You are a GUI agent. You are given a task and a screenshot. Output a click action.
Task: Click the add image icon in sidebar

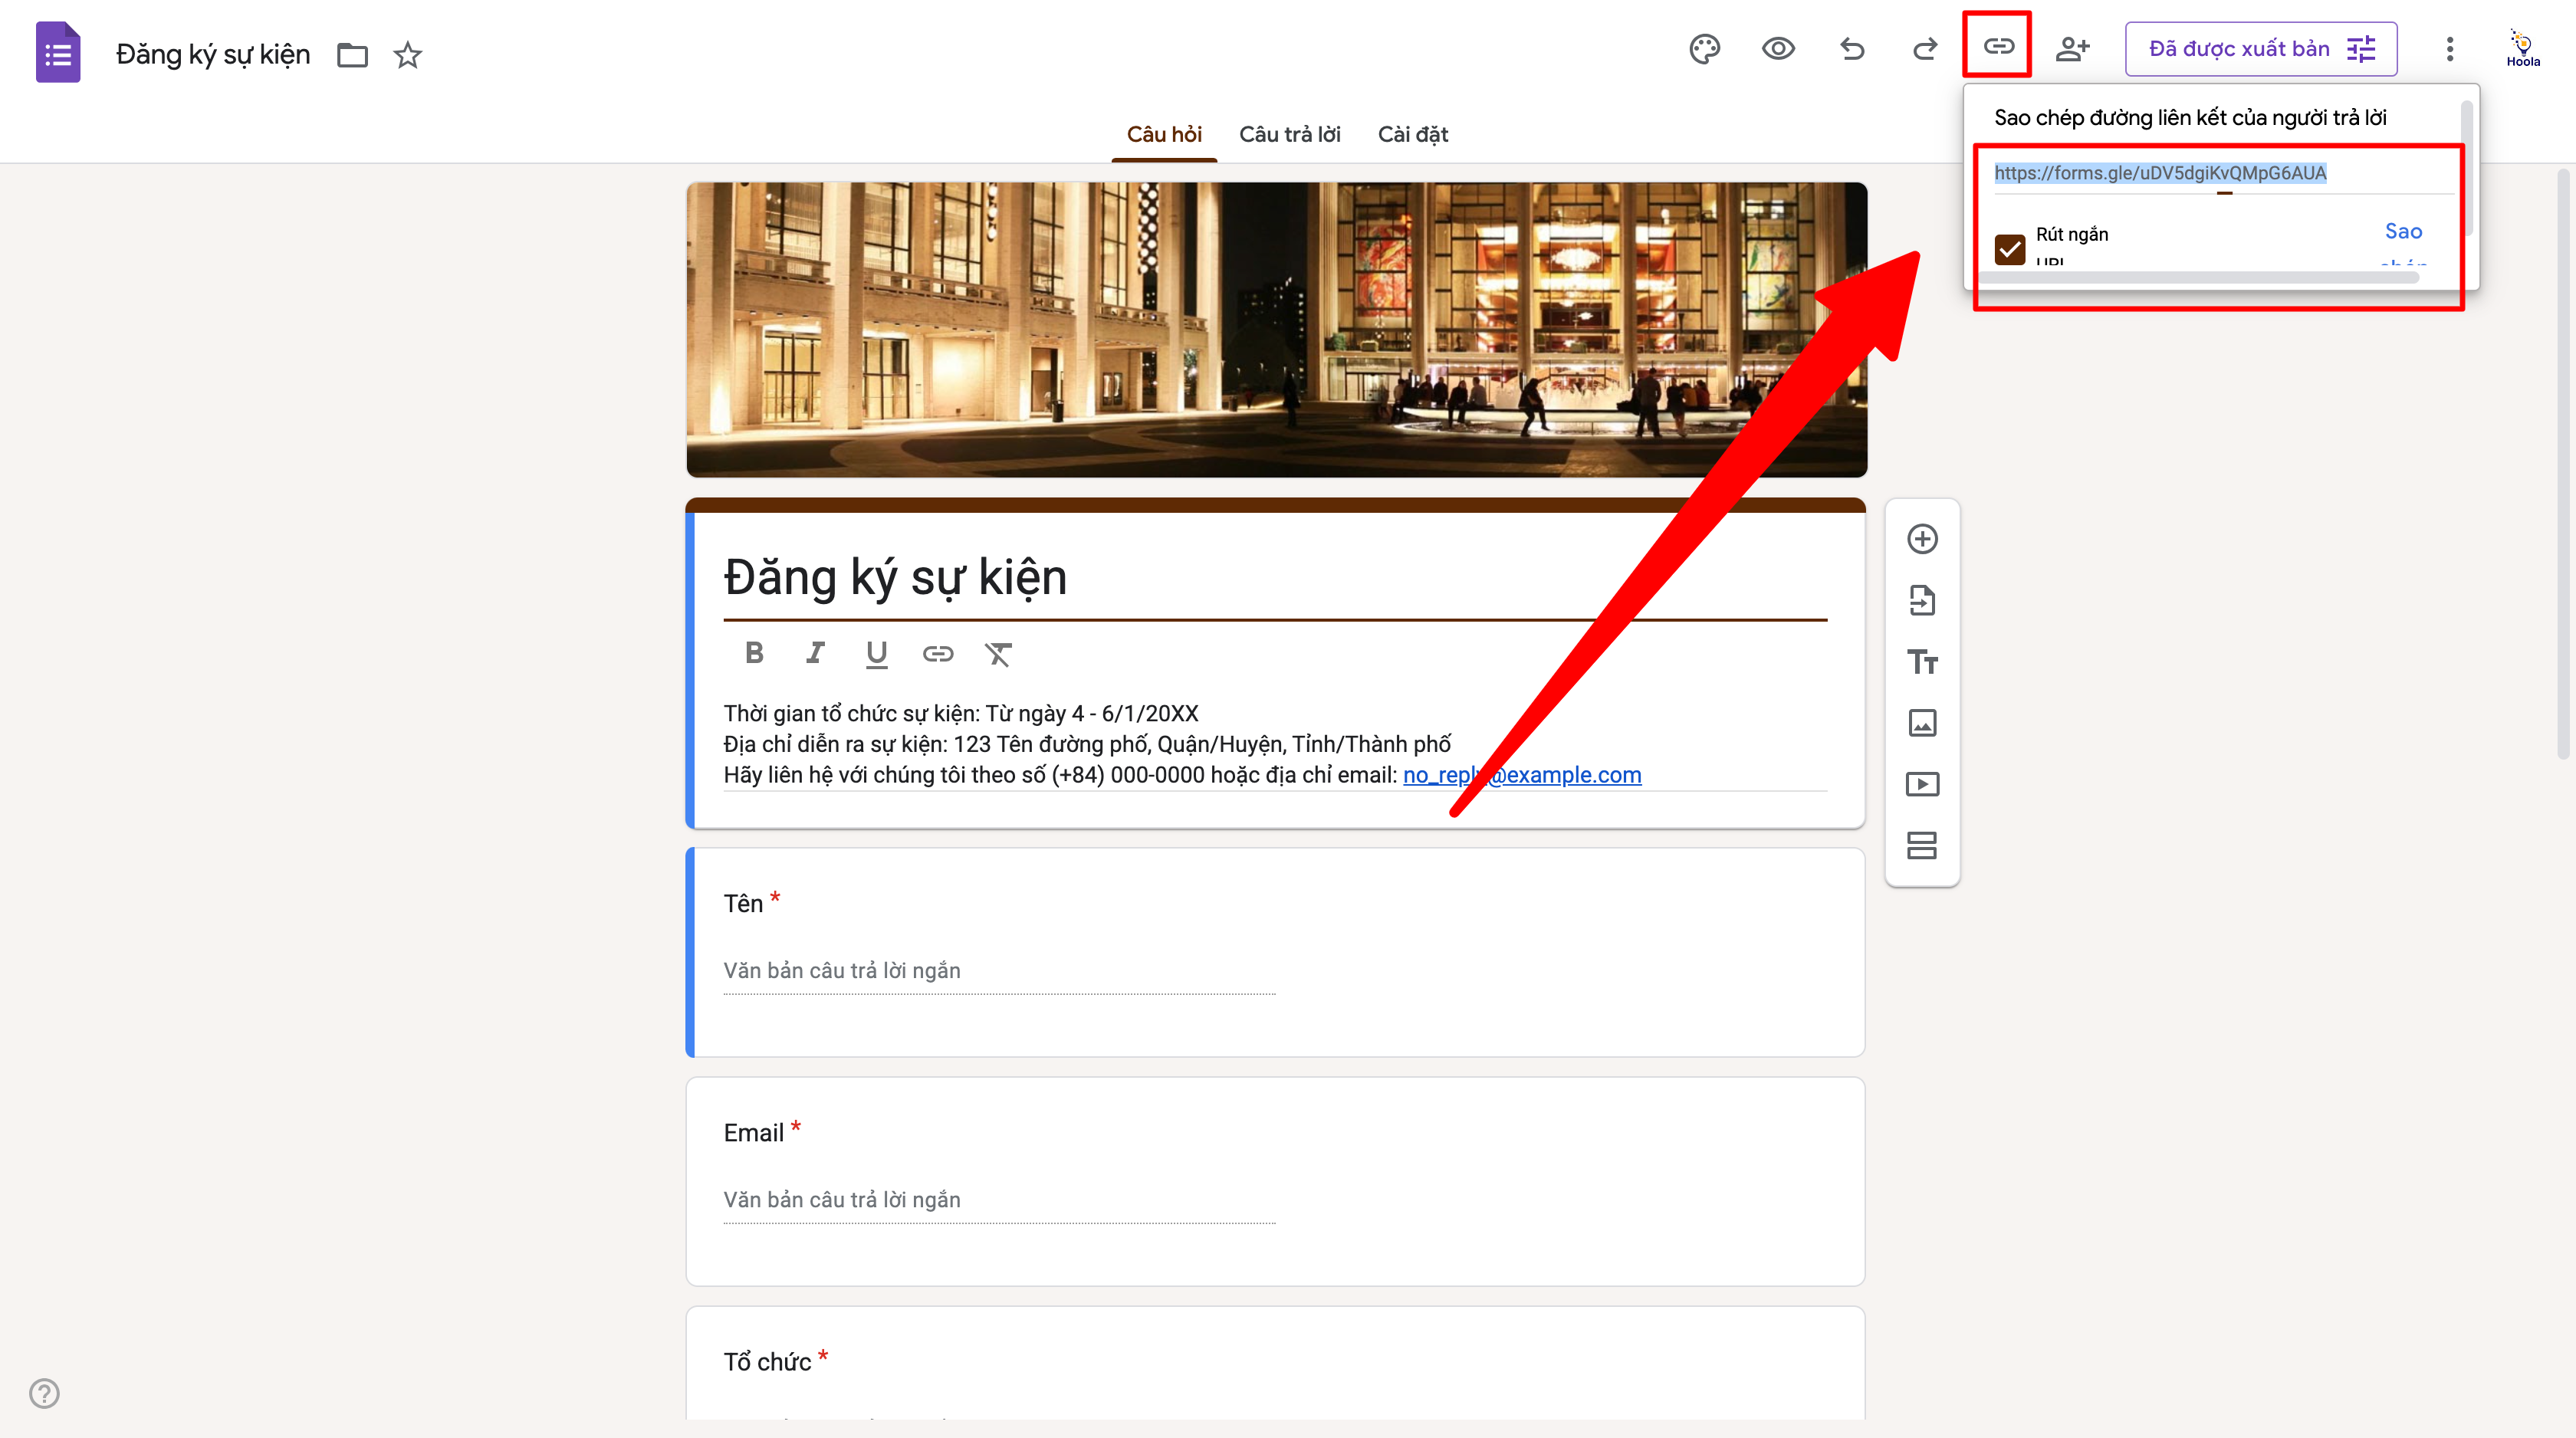1922,723
